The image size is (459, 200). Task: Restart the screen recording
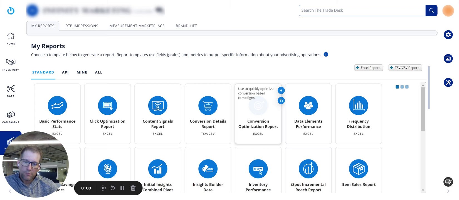(x=113, y=188)
